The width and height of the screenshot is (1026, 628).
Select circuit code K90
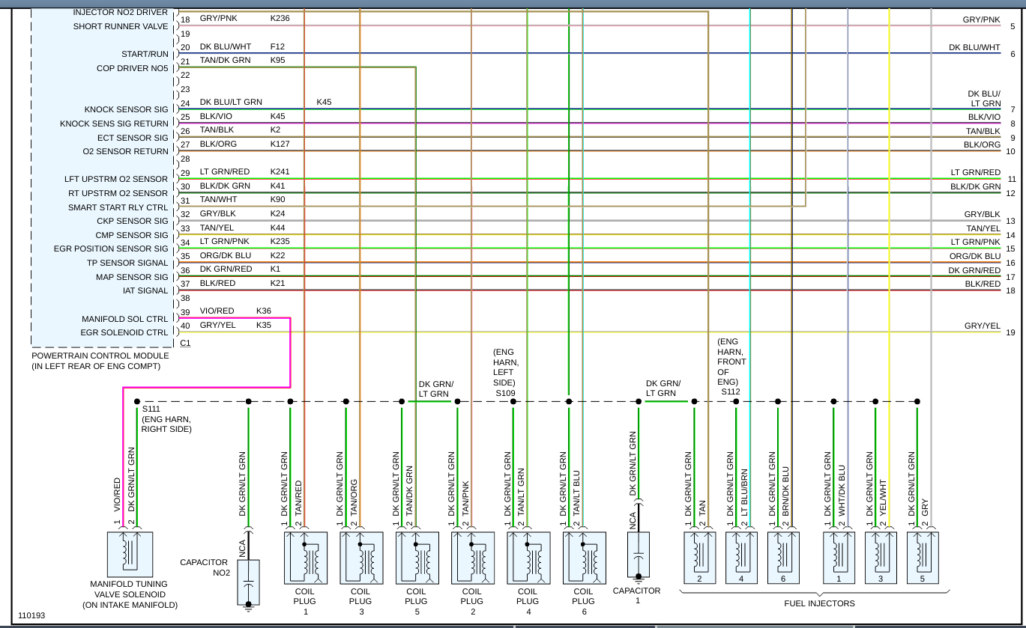(x=278, y=199)
